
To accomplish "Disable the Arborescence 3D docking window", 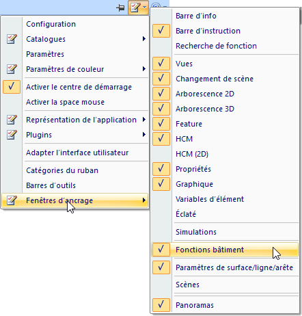I will click(161, 109).
